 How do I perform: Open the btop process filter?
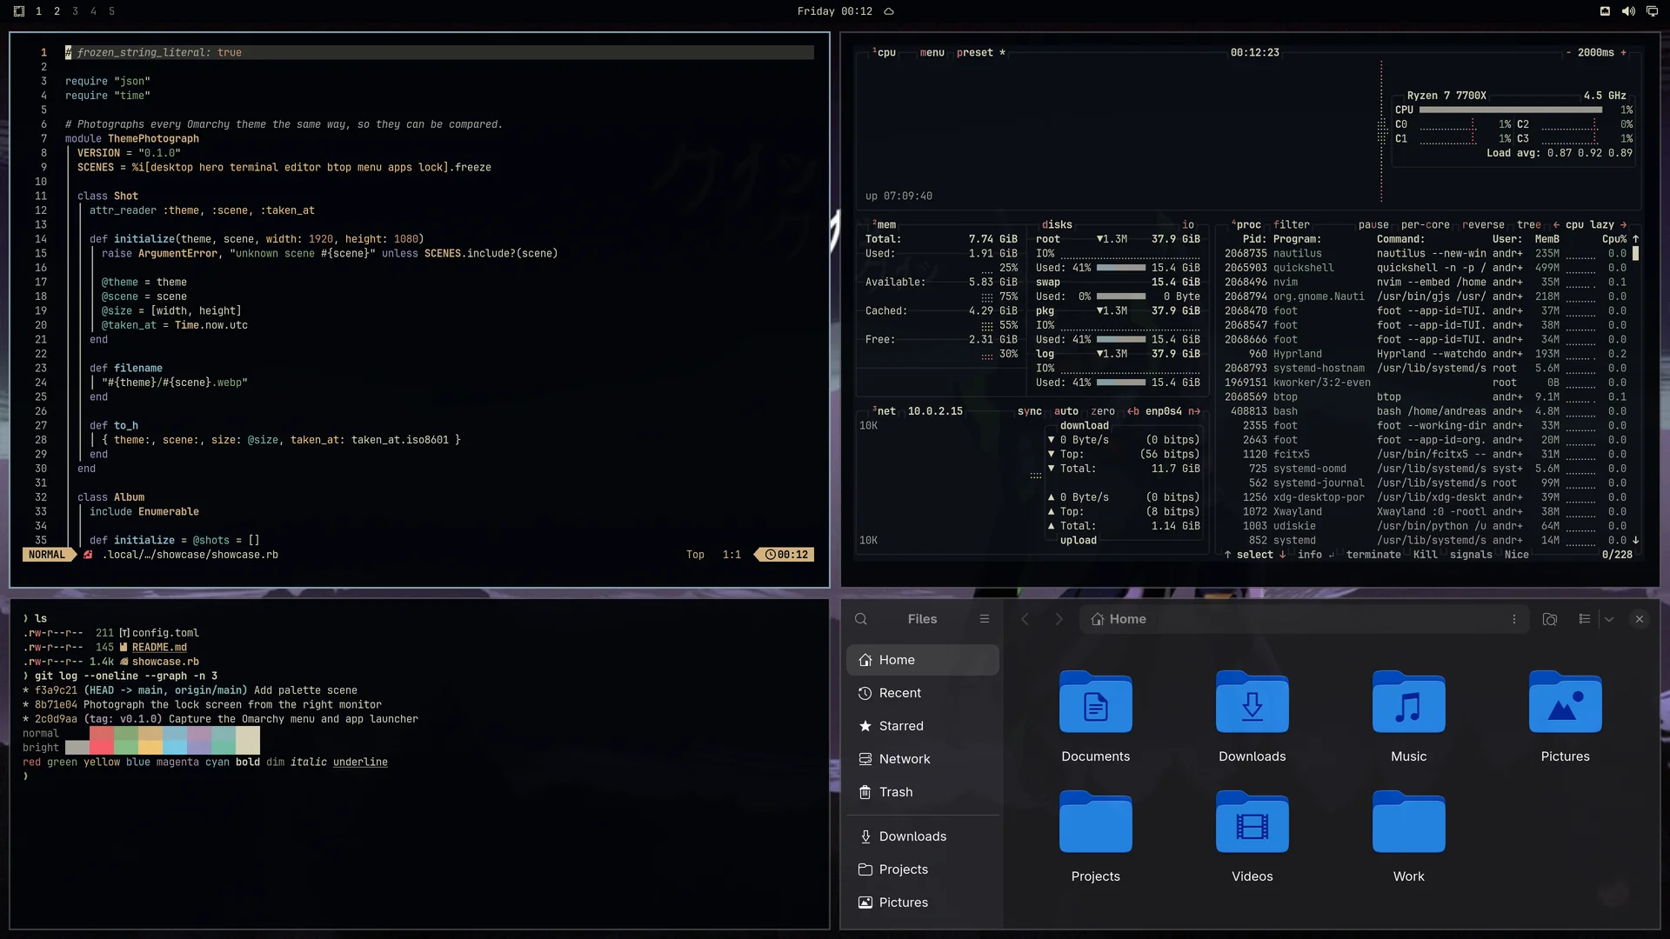tap(1292, 224)
